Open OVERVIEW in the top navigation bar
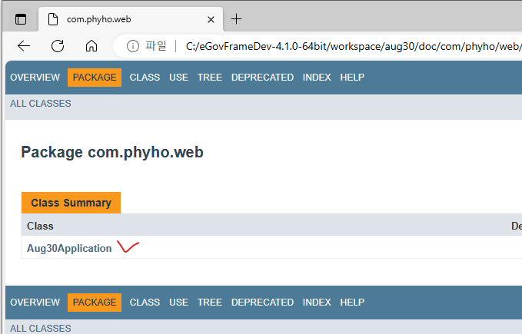Screen dimensions: 522x334 (x=35, y=78)
